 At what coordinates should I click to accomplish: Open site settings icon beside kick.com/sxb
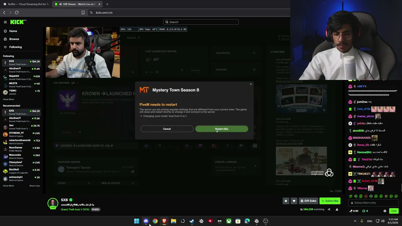point(91,13)
